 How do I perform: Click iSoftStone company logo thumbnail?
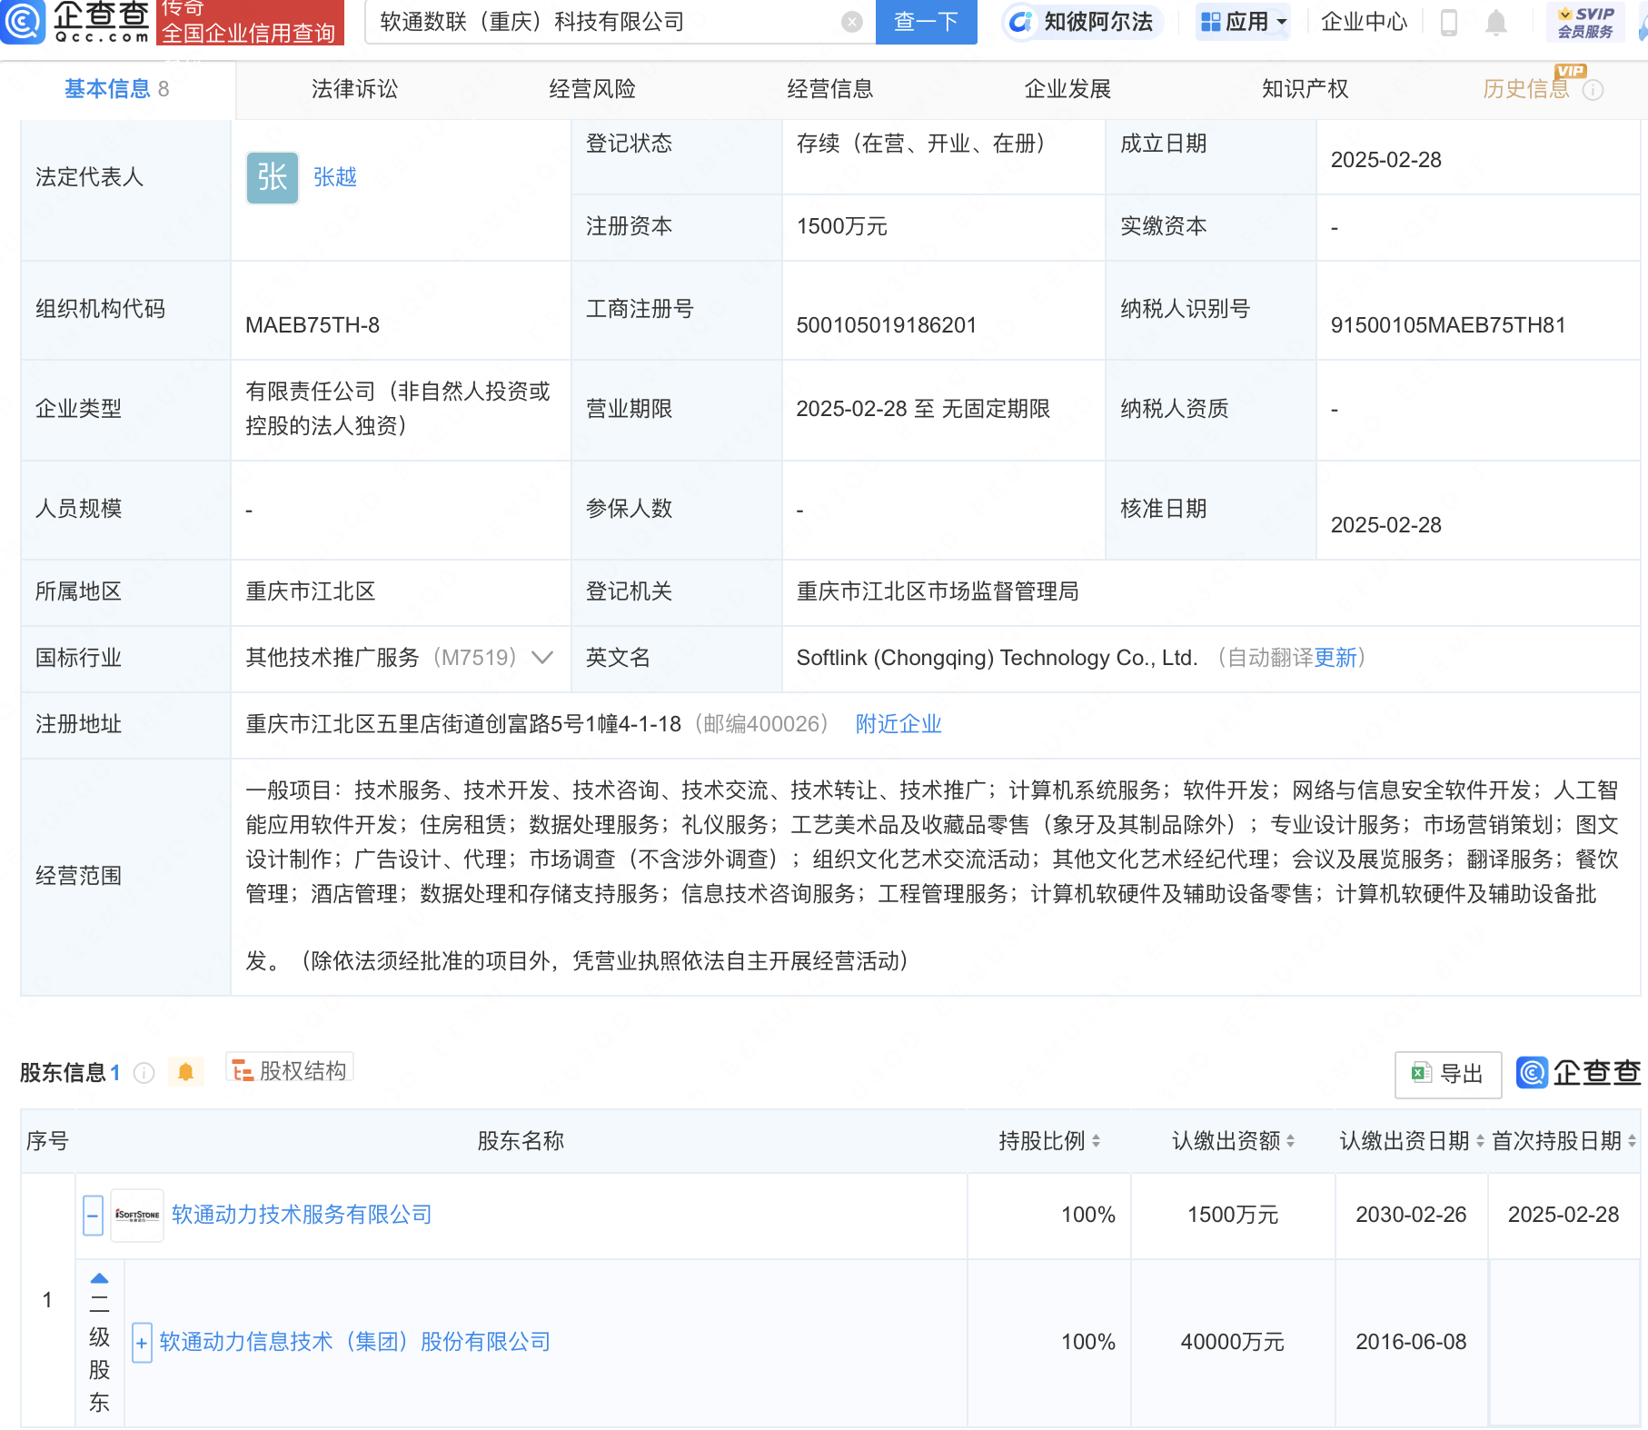point(137,1216)
